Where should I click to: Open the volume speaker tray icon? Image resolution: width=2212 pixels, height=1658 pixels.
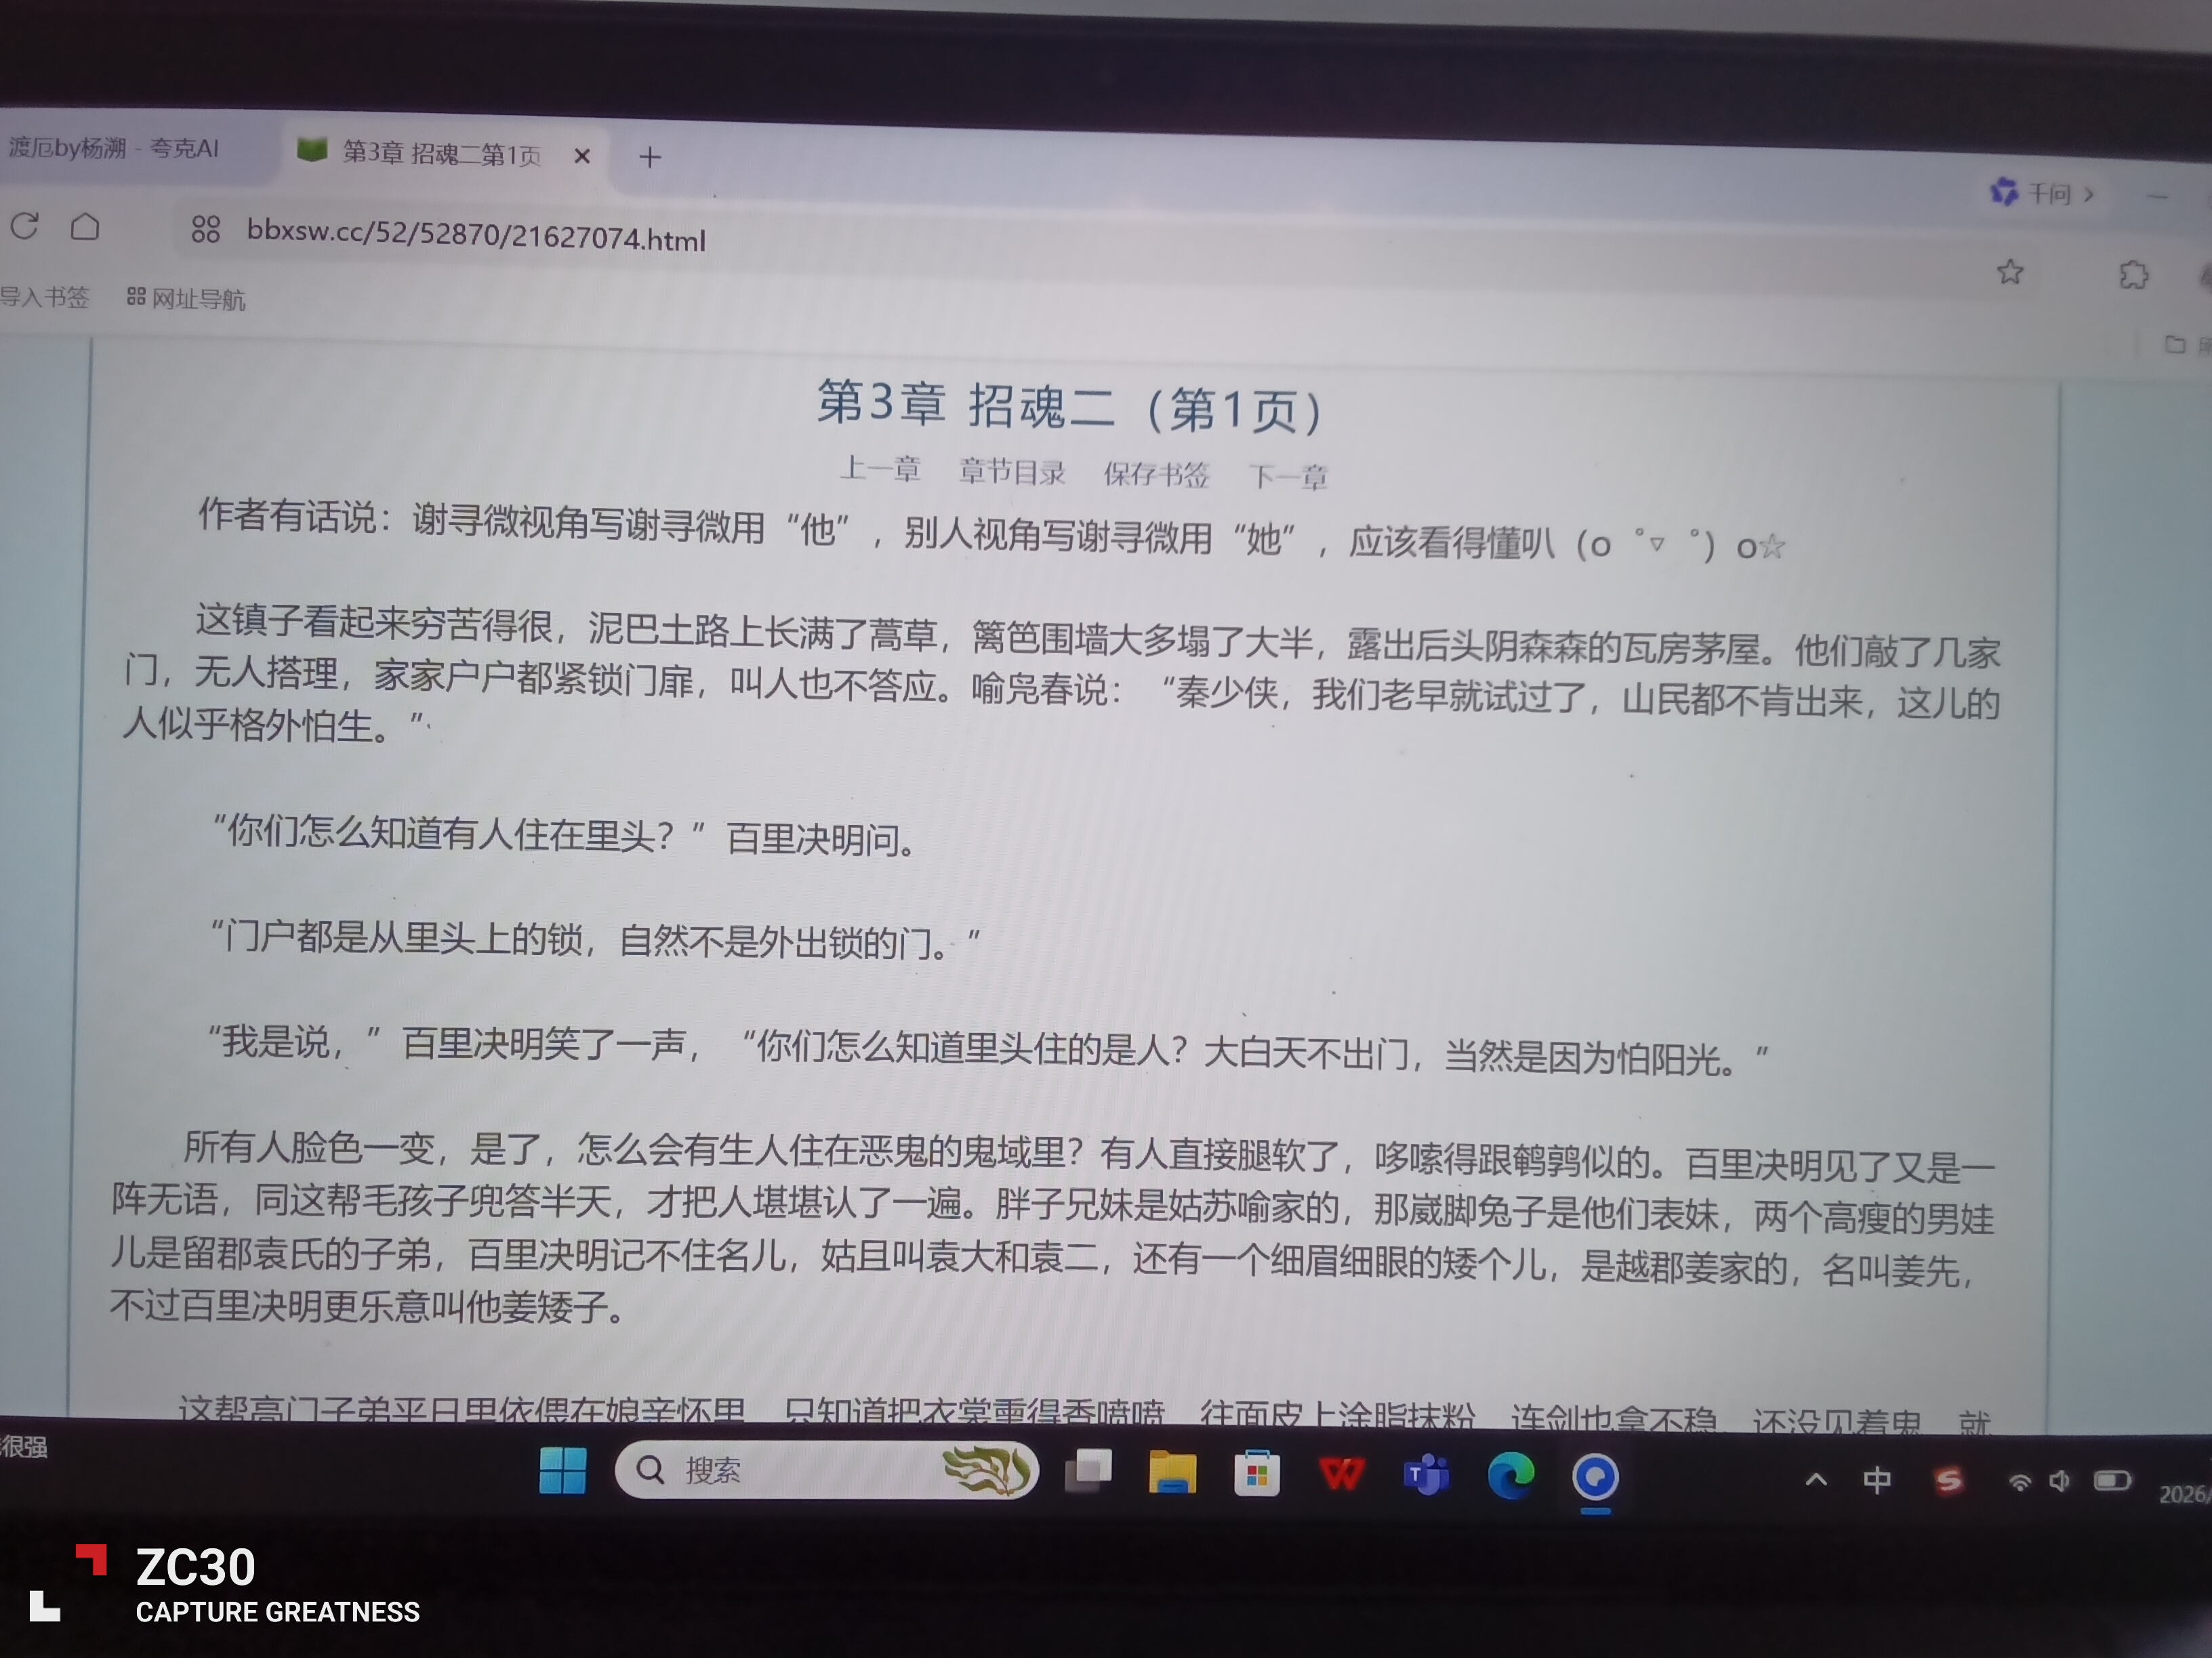coord(2059,1481)
